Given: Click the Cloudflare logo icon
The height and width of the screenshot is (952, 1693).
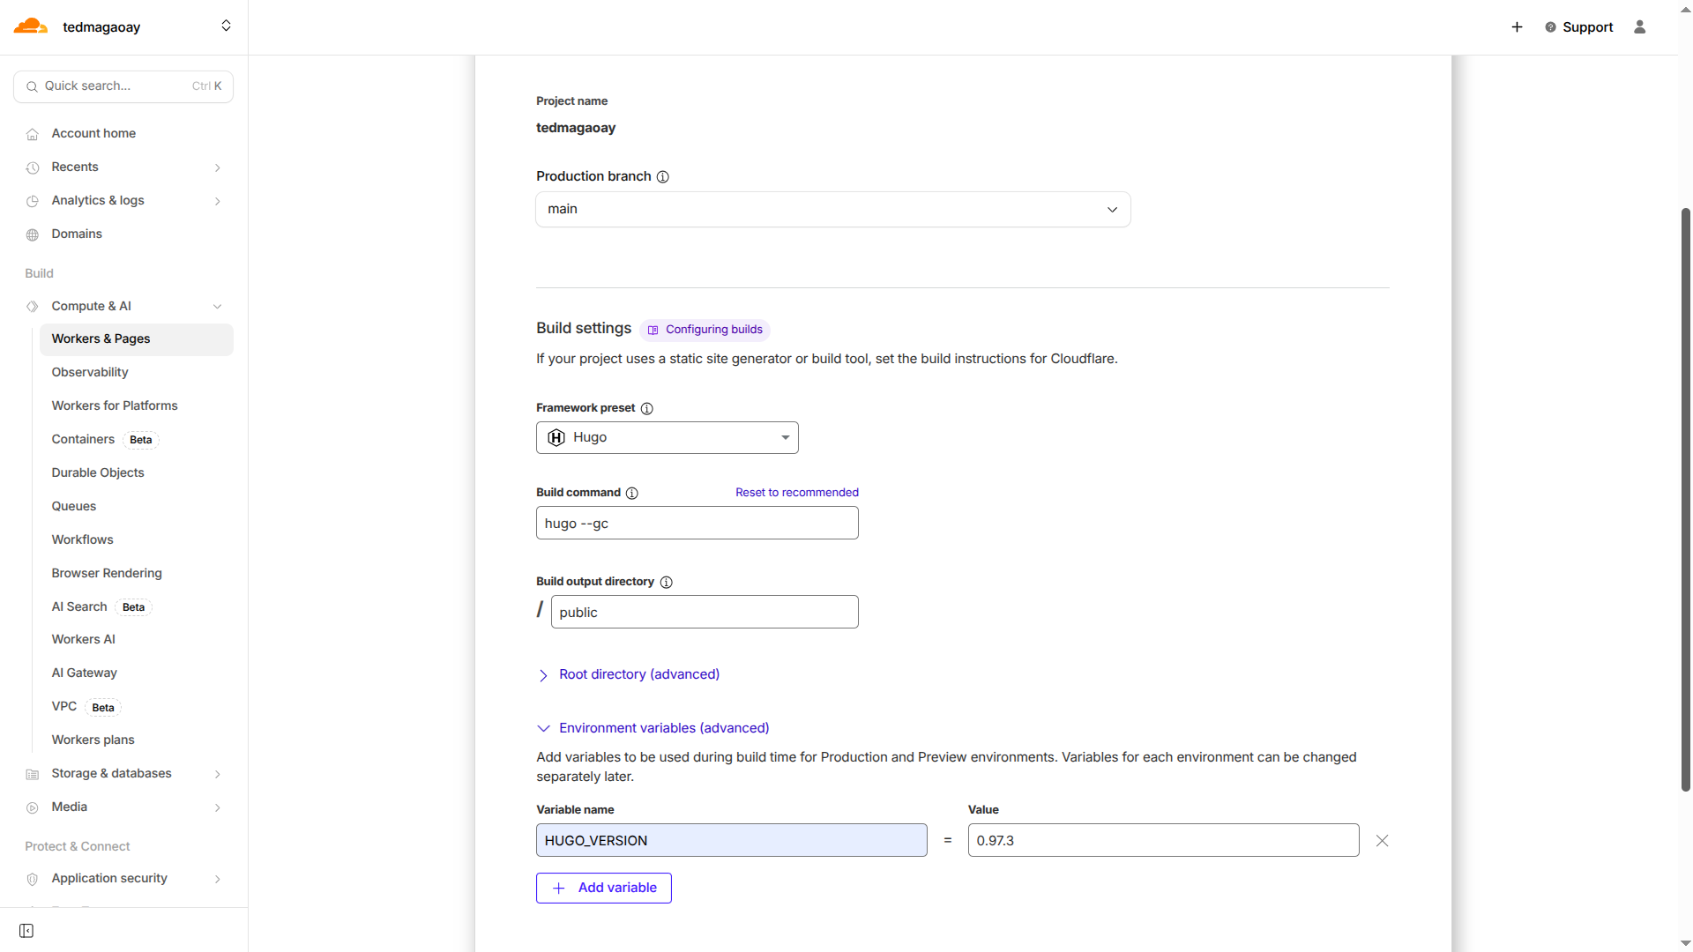Looking at the screenshot, I should click(30, 26).
